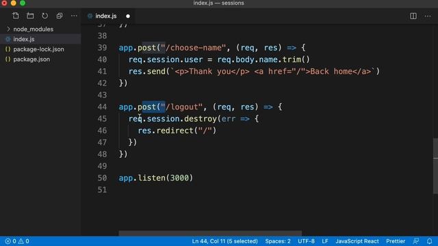Split the editor to the right
The image size is (438, 246).
point(413,16)
